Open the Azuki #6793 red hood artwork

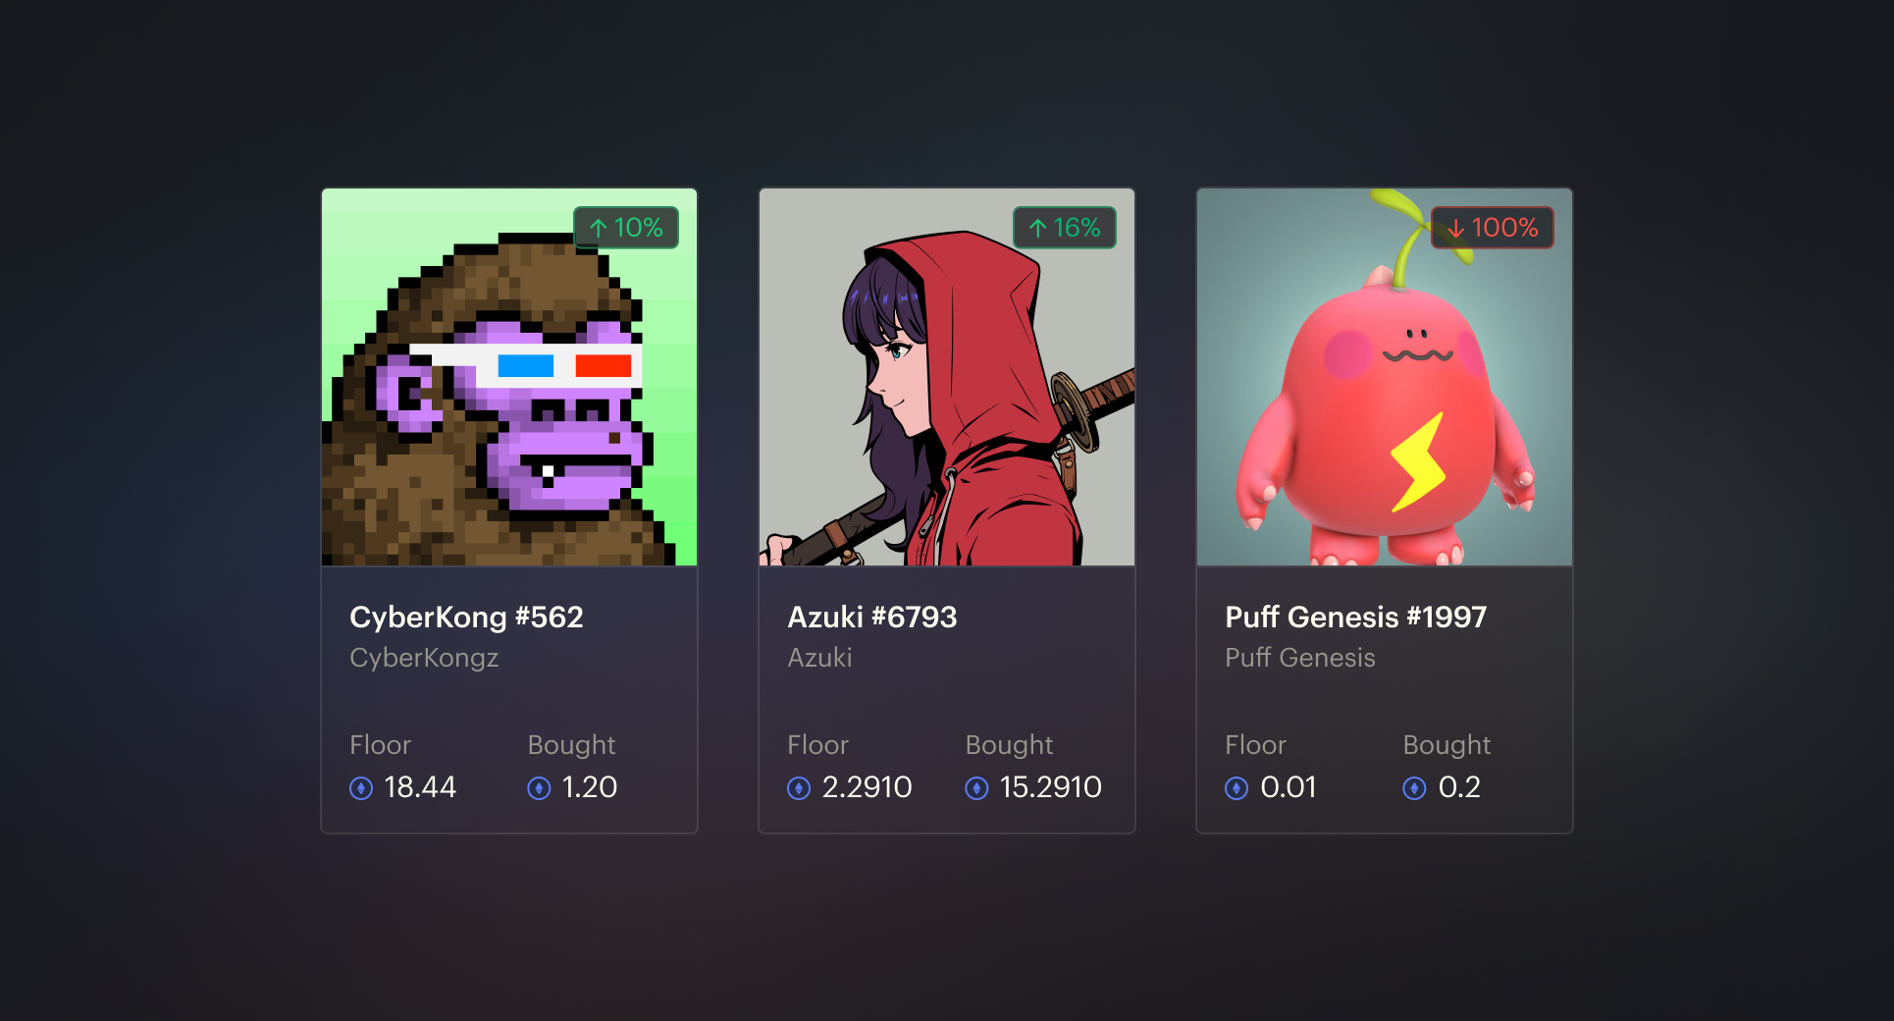947,377
